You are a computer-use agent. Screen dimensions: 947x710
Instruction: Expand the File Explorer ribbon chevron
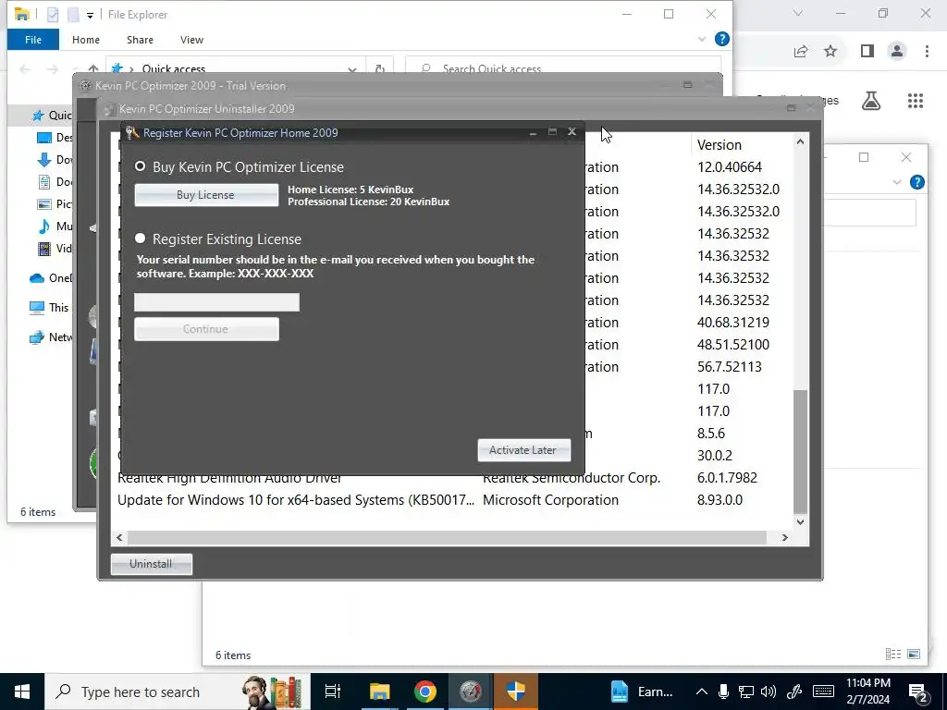pyautogui.click(x=701, y=39)
